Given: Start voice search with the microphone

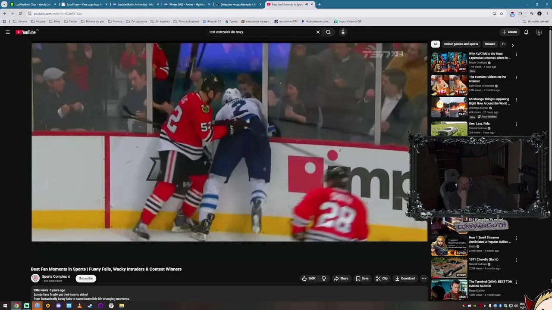Looking at the screenshot, I should pos(343,32).
